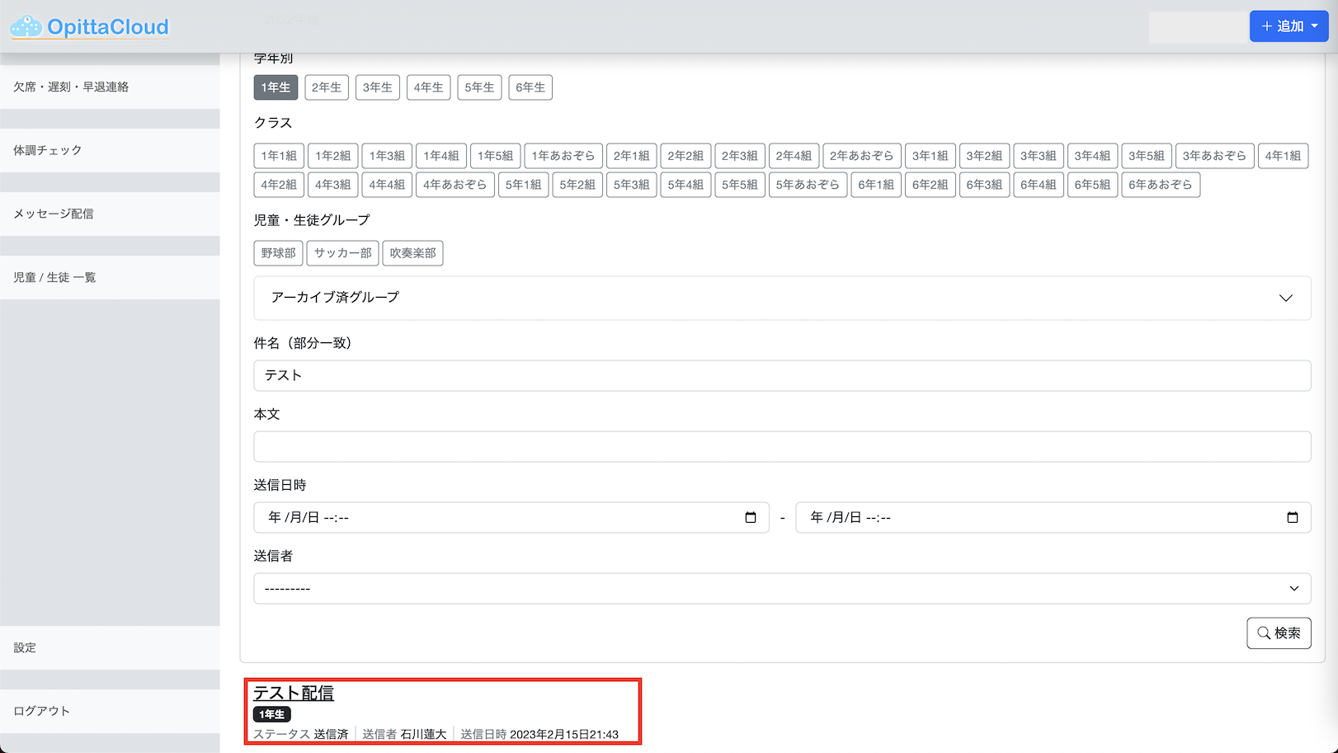Toggle the 1年生 grade filter

(276, 87)
